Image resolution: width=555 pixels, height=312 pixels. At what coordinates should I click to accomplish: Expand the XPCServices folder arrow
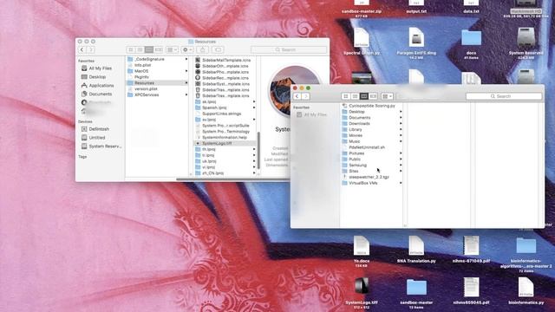click(186, 94)
